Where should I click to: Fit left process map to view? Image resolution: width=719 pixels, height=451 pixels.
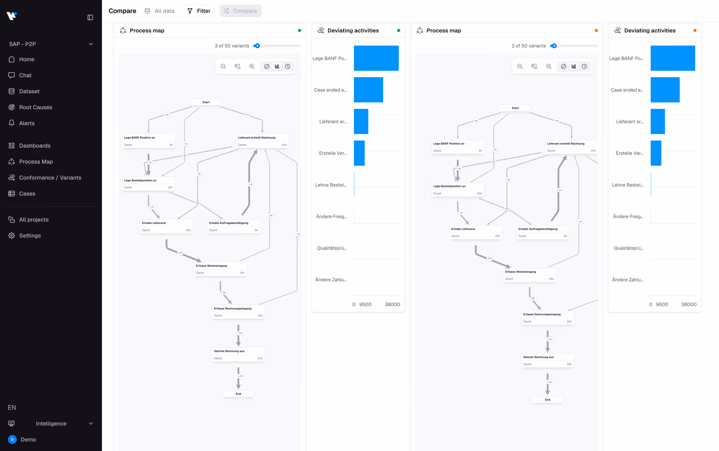click(x=238, y=66)
